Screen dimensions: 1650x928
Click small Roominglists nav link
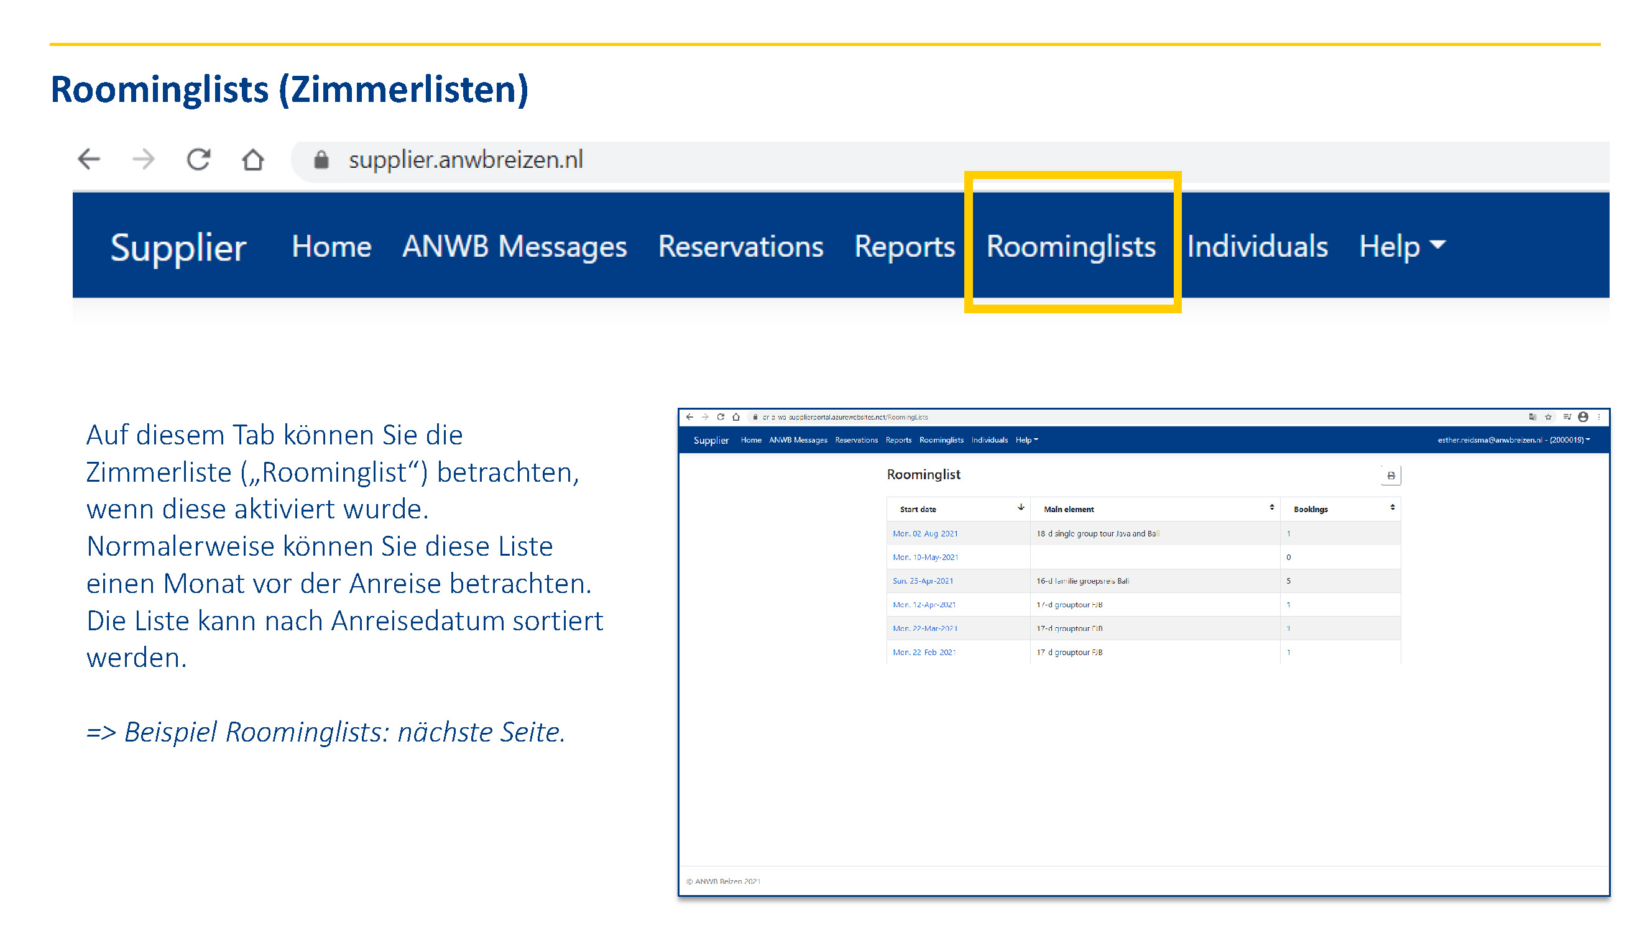click(942, 440)
